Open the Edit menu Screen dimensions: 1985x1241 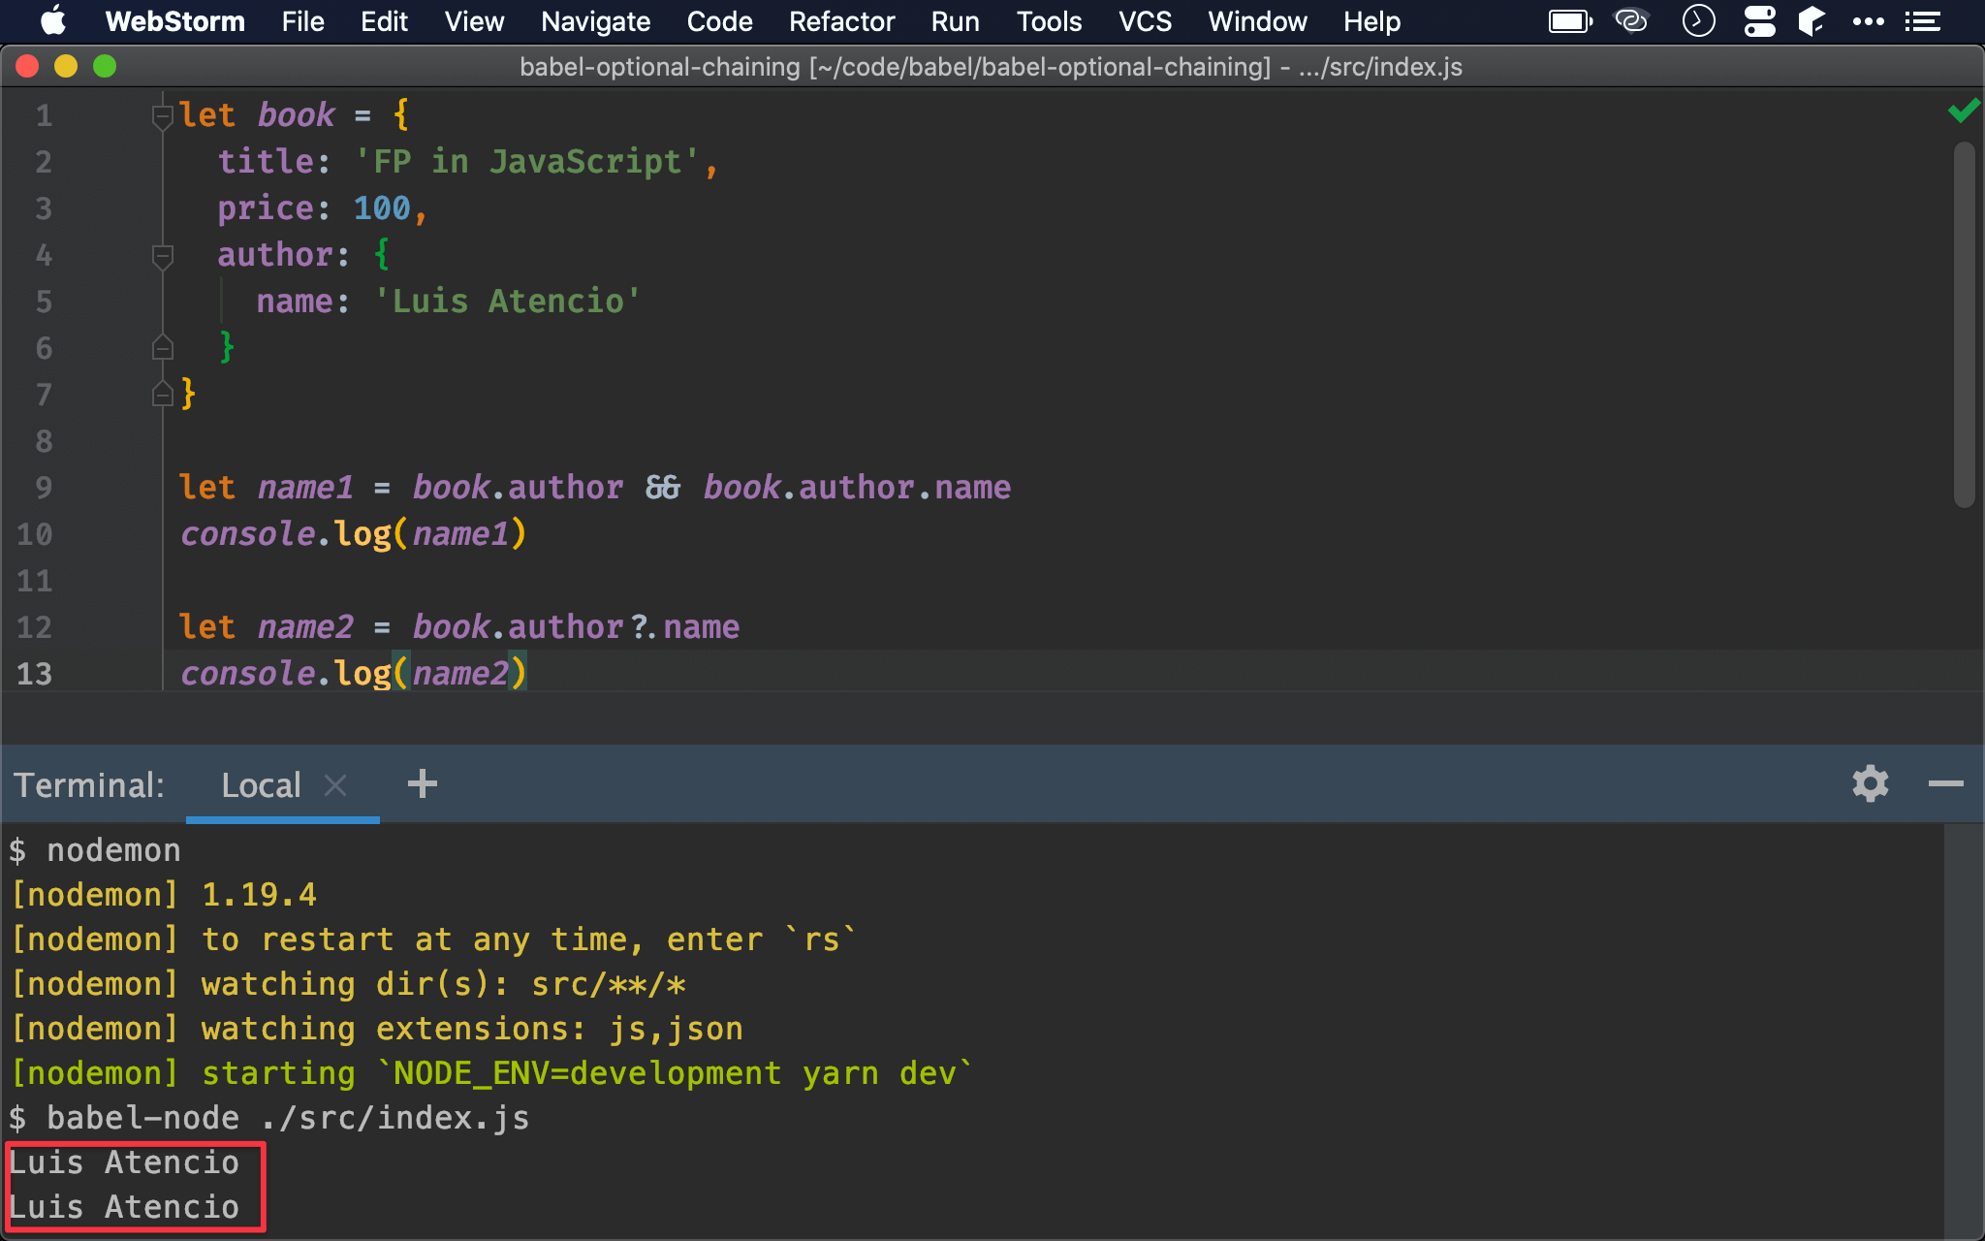coord(384,21)
